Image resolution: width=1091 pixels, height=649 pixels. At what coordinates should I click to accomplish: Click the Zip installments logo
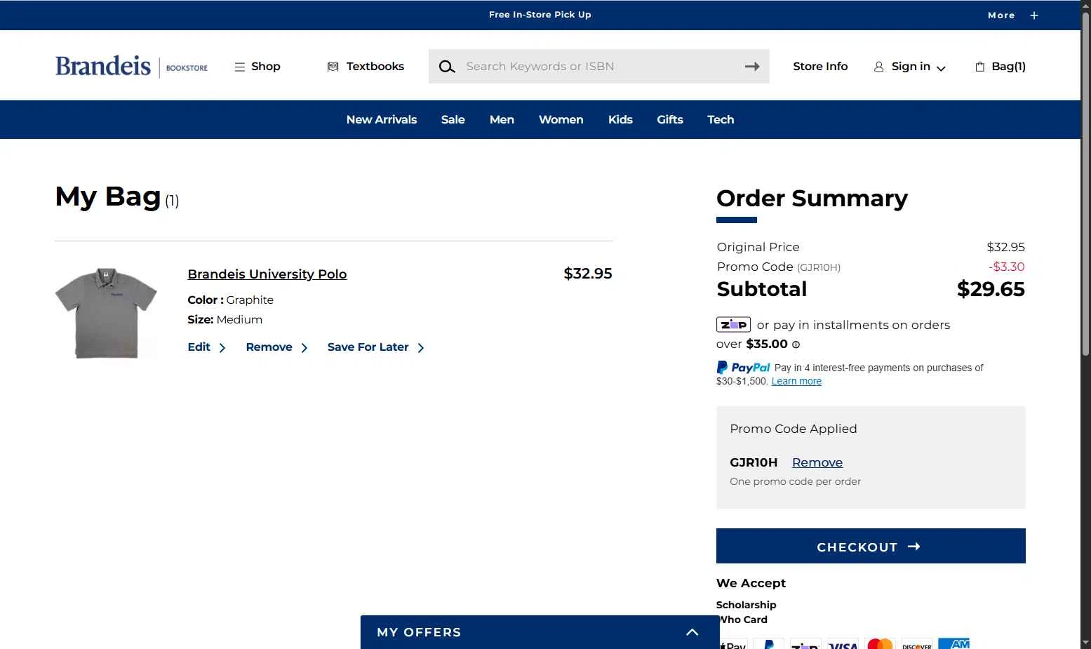click(x=733, y=325)
